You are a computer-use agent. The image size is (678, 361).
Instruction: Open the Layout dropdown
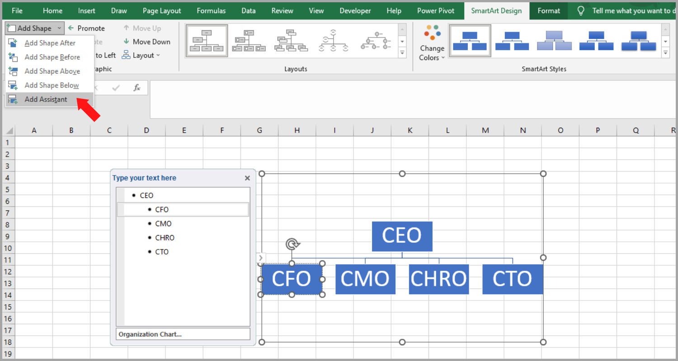(141, 55)
